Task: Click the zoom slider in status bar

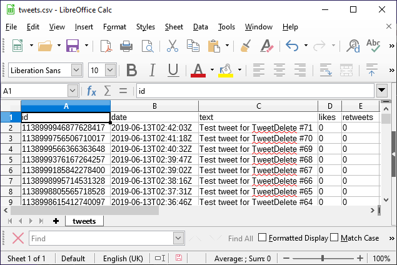Action: coord(323,258)
